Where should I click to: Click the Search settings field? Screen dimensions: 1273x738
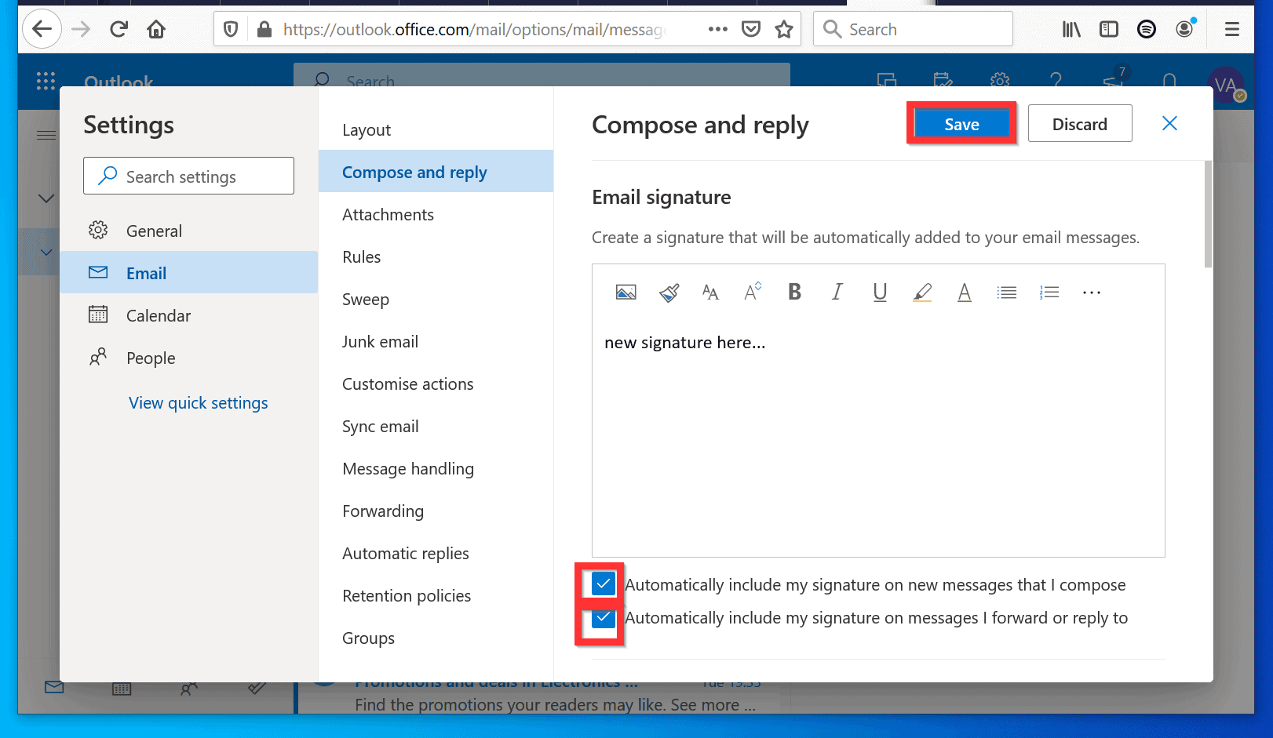(188, 176)
